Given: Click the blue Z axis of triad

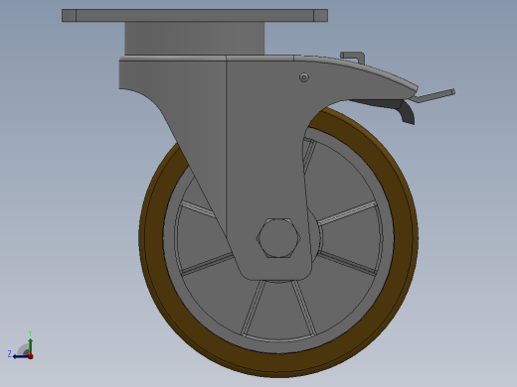Looking at the screenshot, I should pos(20,356).
